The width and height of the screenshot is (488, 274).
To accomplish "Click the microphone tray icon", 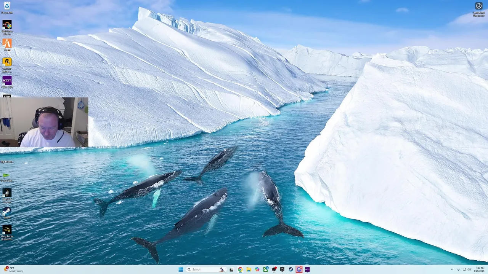I will 458,269.
